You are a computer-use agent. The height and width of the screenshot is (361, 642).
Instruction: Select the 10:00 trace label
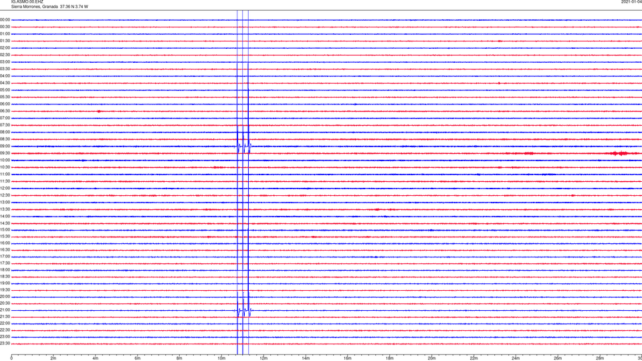[x=5, y=160]
